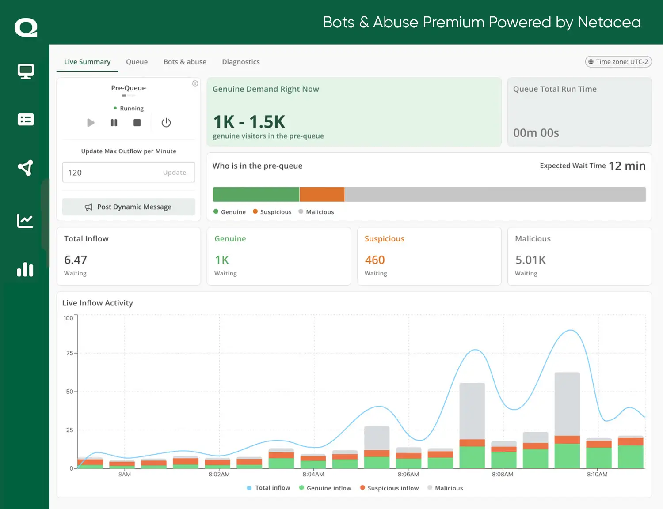This screenshot has height=509, width=663.
Task: Click Live Inflow Activity heading
Action: coord(98,303)
